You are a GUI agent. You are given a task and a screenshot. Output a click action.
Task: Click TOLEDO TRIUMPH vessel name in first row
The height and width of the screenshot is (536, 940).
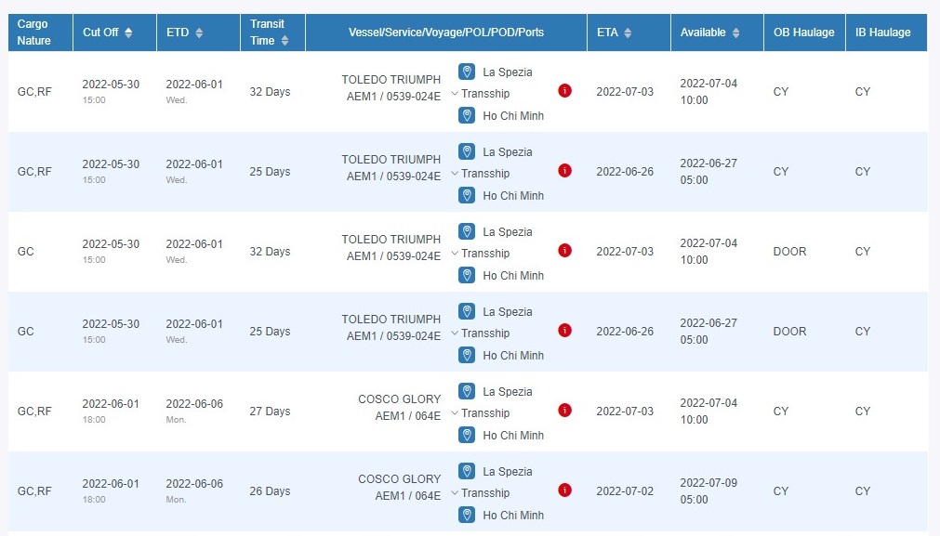(391, 80)
